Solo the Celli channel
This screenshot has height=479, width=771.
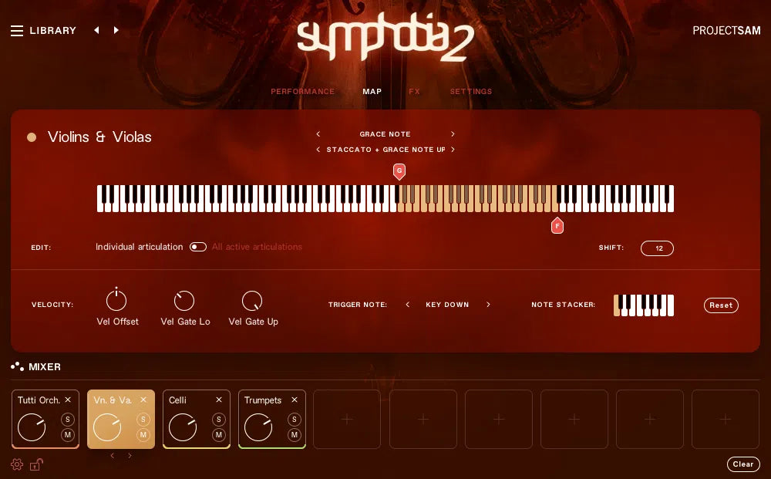218,420
